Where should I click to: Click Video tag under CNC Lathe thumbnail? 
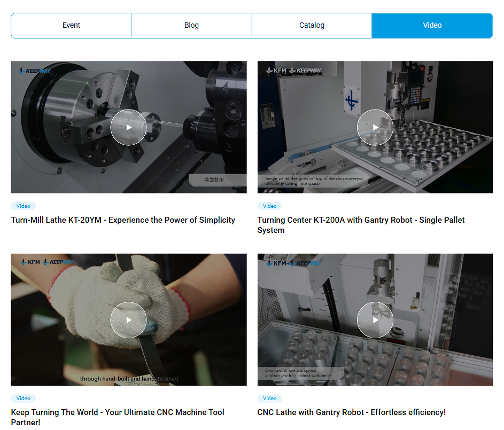[x=270, y=398]
